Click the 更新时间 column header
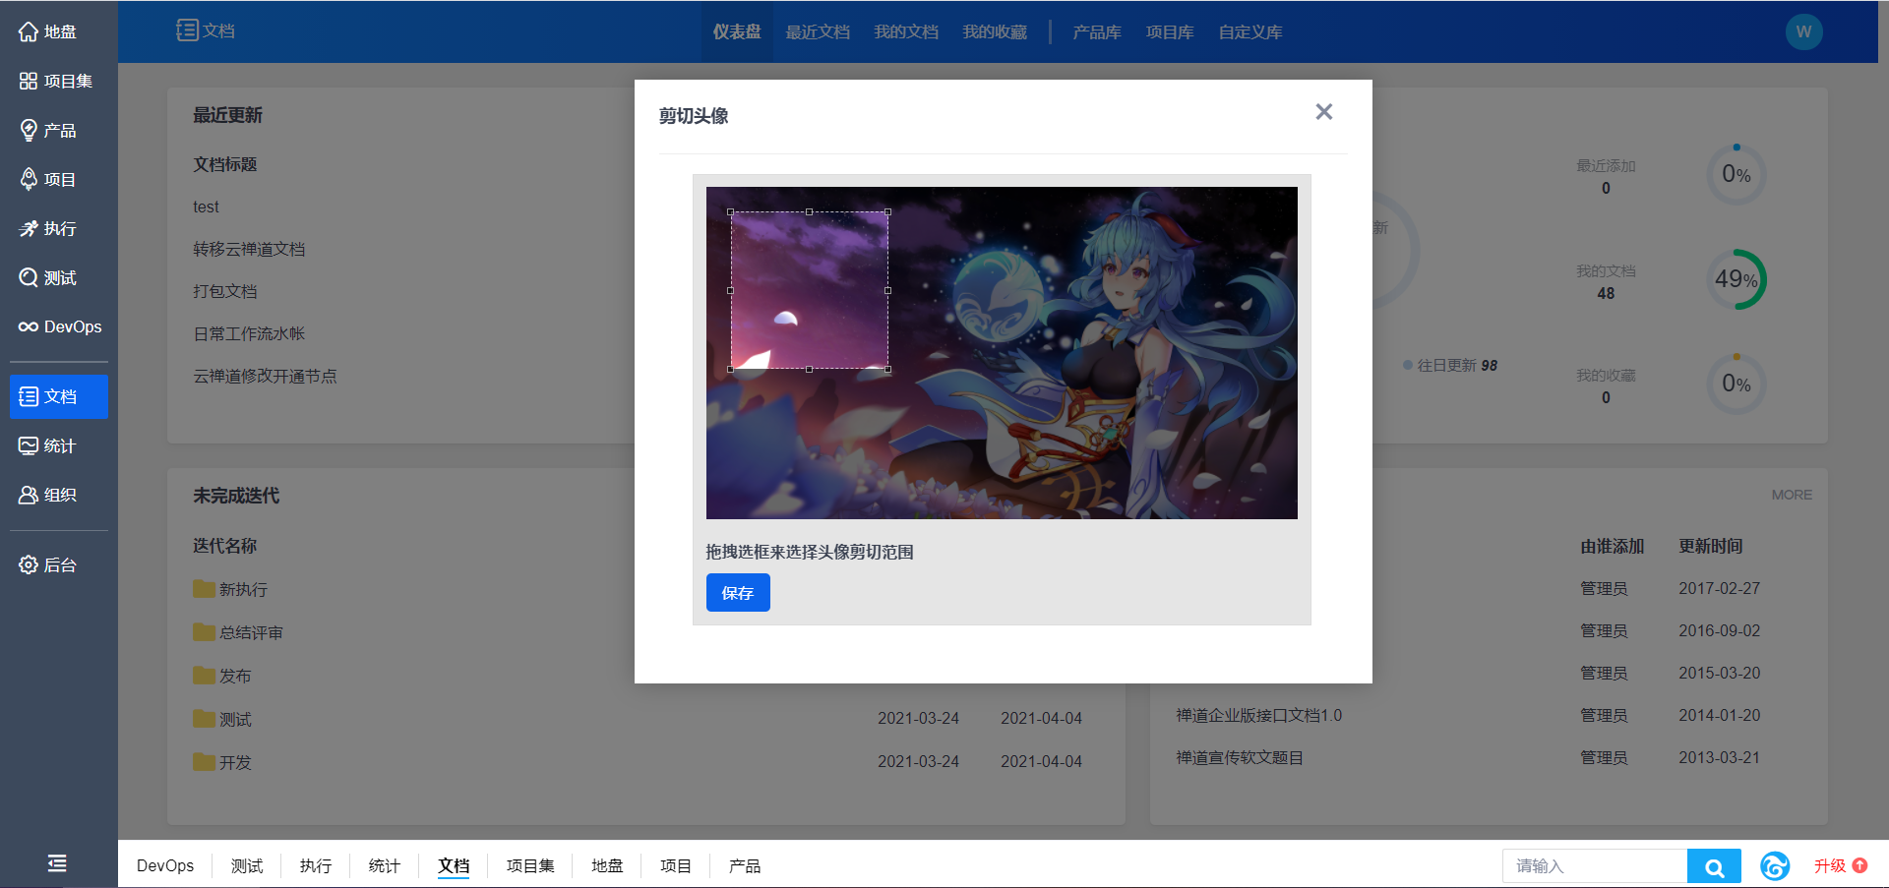Screen dimensions: 1889x888 (1711, 546)
